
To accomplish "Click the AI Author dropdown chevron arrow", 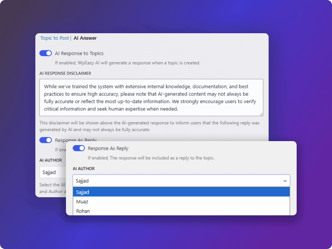I will [285, 181].
